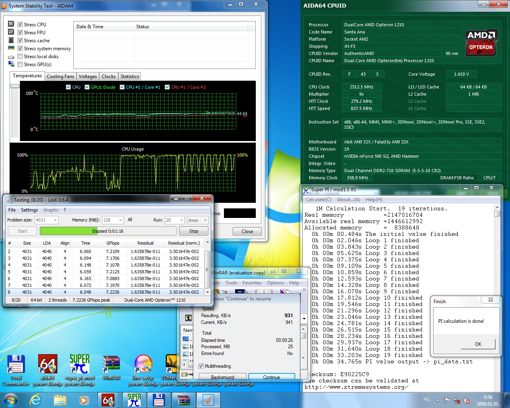The image size is (510, 408).
Task: Open the linx-setup desktop shortcut
Action: tap(143, 371)
